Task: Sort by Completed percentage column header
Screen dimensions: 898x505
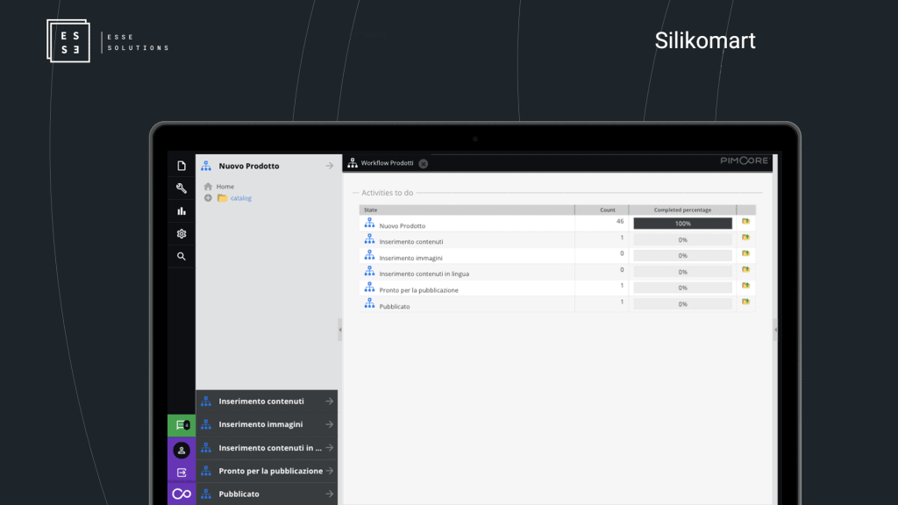Action: (x=682, y=210)
